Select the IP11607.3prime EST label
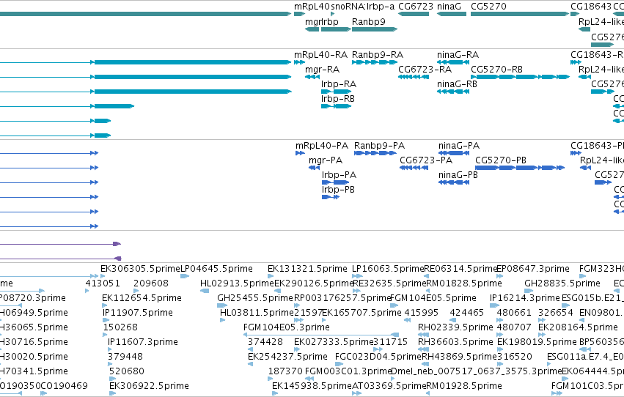 pyautogui.click(x=143, y=342)
